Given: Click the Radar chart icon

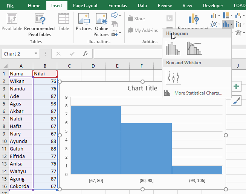Looking at the screenshot, I should pos(238,33).
